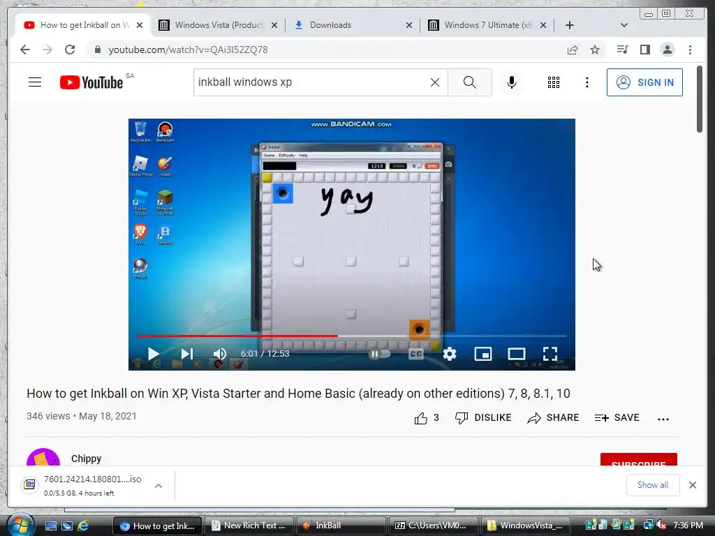Open Chippy channel name link

86,459
